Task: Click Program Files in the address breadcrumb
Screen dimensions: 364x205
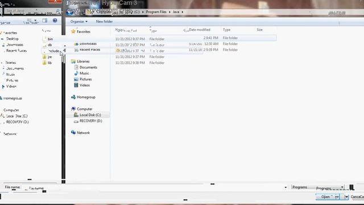Action: pyautogui.click(x=156, y=12)
